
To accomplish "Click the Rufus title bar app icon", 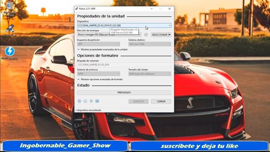I will click(77, 8).
